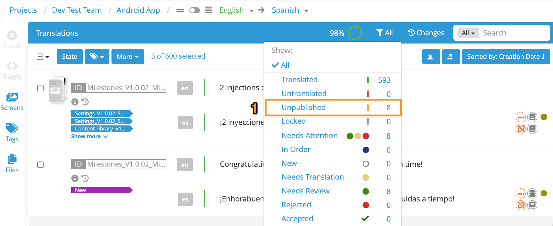Open the Changes history view
This screenshot has width=553, height=226.
pos(426,33)
